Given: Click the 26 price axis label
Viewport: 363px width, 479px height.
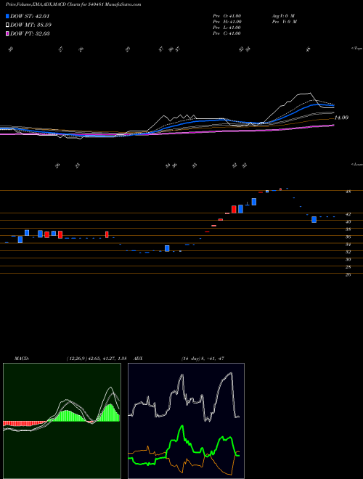Looking at the screenshot, I should (x=348, y=275).
